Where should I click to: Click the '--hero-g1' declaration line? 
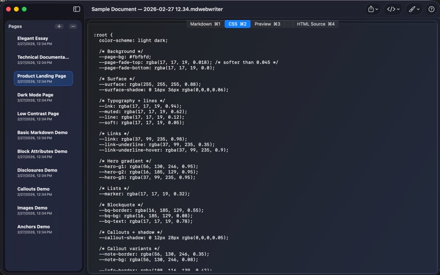(148, 167)
